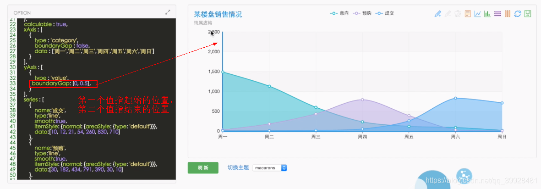Click the x-axis label 周日
The height and width of the screenshot is (189, 541).
(x=502, y=137)
